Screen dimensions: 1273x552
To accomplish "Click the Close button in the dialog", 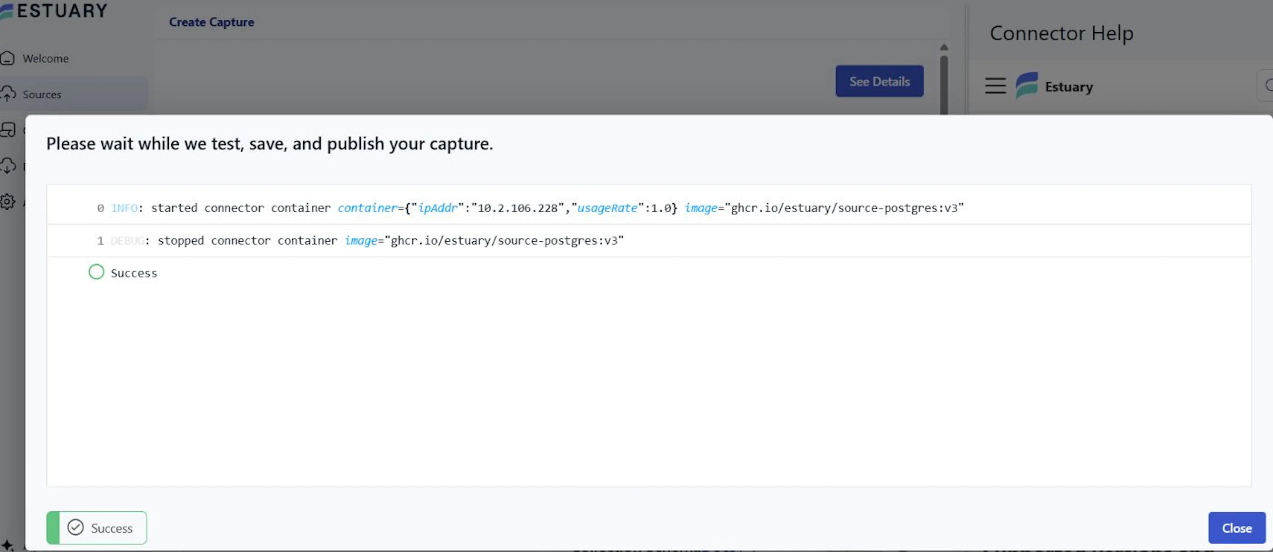I will [x=1237, y=528].
